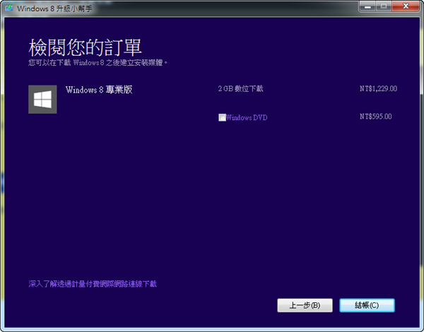This screenshot has height=332, width=424.
Task: Open the Windows DVD link
Action: 247,117
